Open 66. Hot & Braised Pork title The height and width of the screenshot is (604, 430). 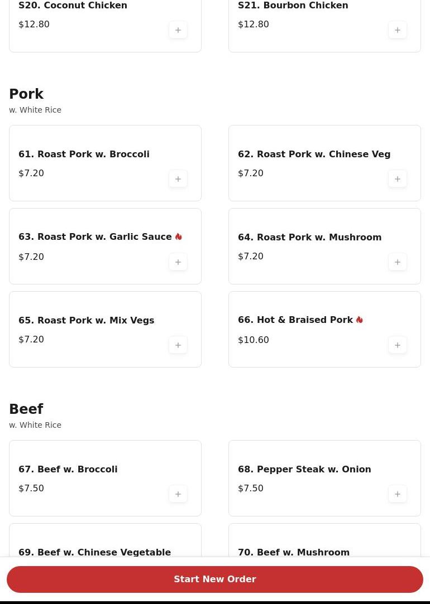click(295, 320)
